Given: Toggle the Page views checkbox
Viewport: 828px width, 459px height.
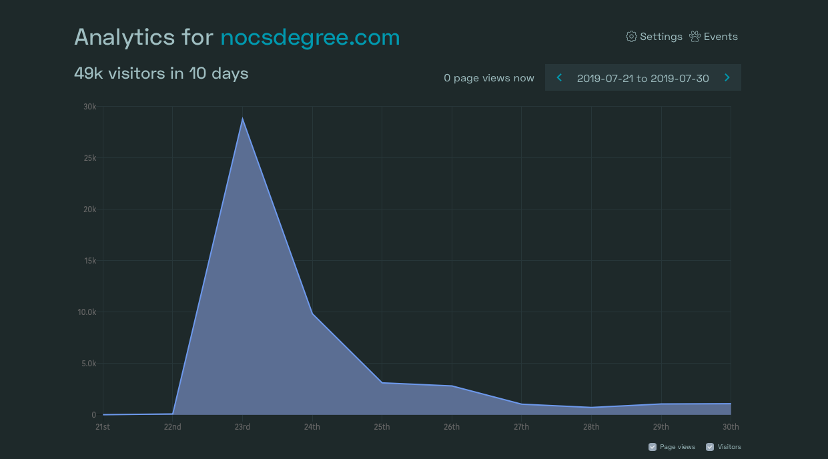Looking at the screenshot, I should click(653, 447).
